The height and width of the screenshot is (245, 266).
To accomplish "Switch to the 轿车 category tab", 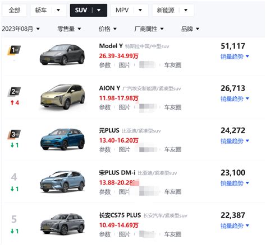I will tap(41, 10).
